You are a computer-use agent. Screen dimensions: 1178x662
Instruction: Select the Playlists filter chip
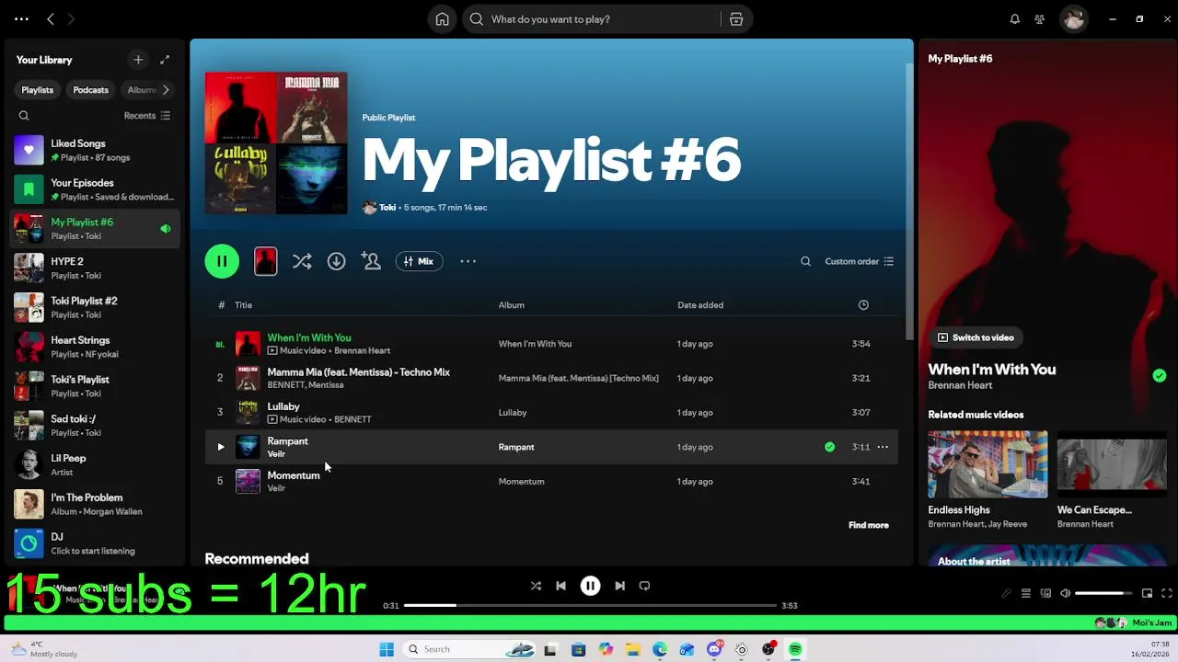(38, 90)
